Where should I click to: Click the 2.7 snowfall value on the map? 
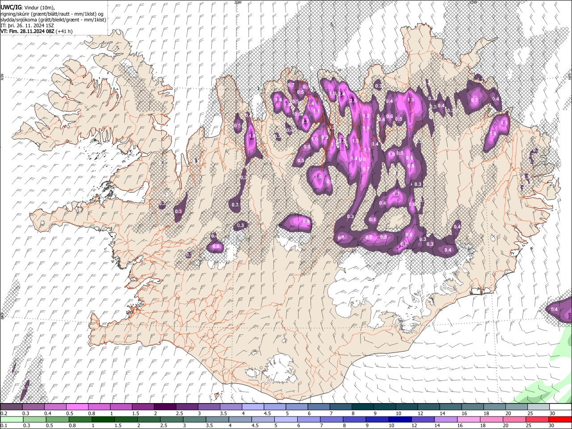click(306, 121)
